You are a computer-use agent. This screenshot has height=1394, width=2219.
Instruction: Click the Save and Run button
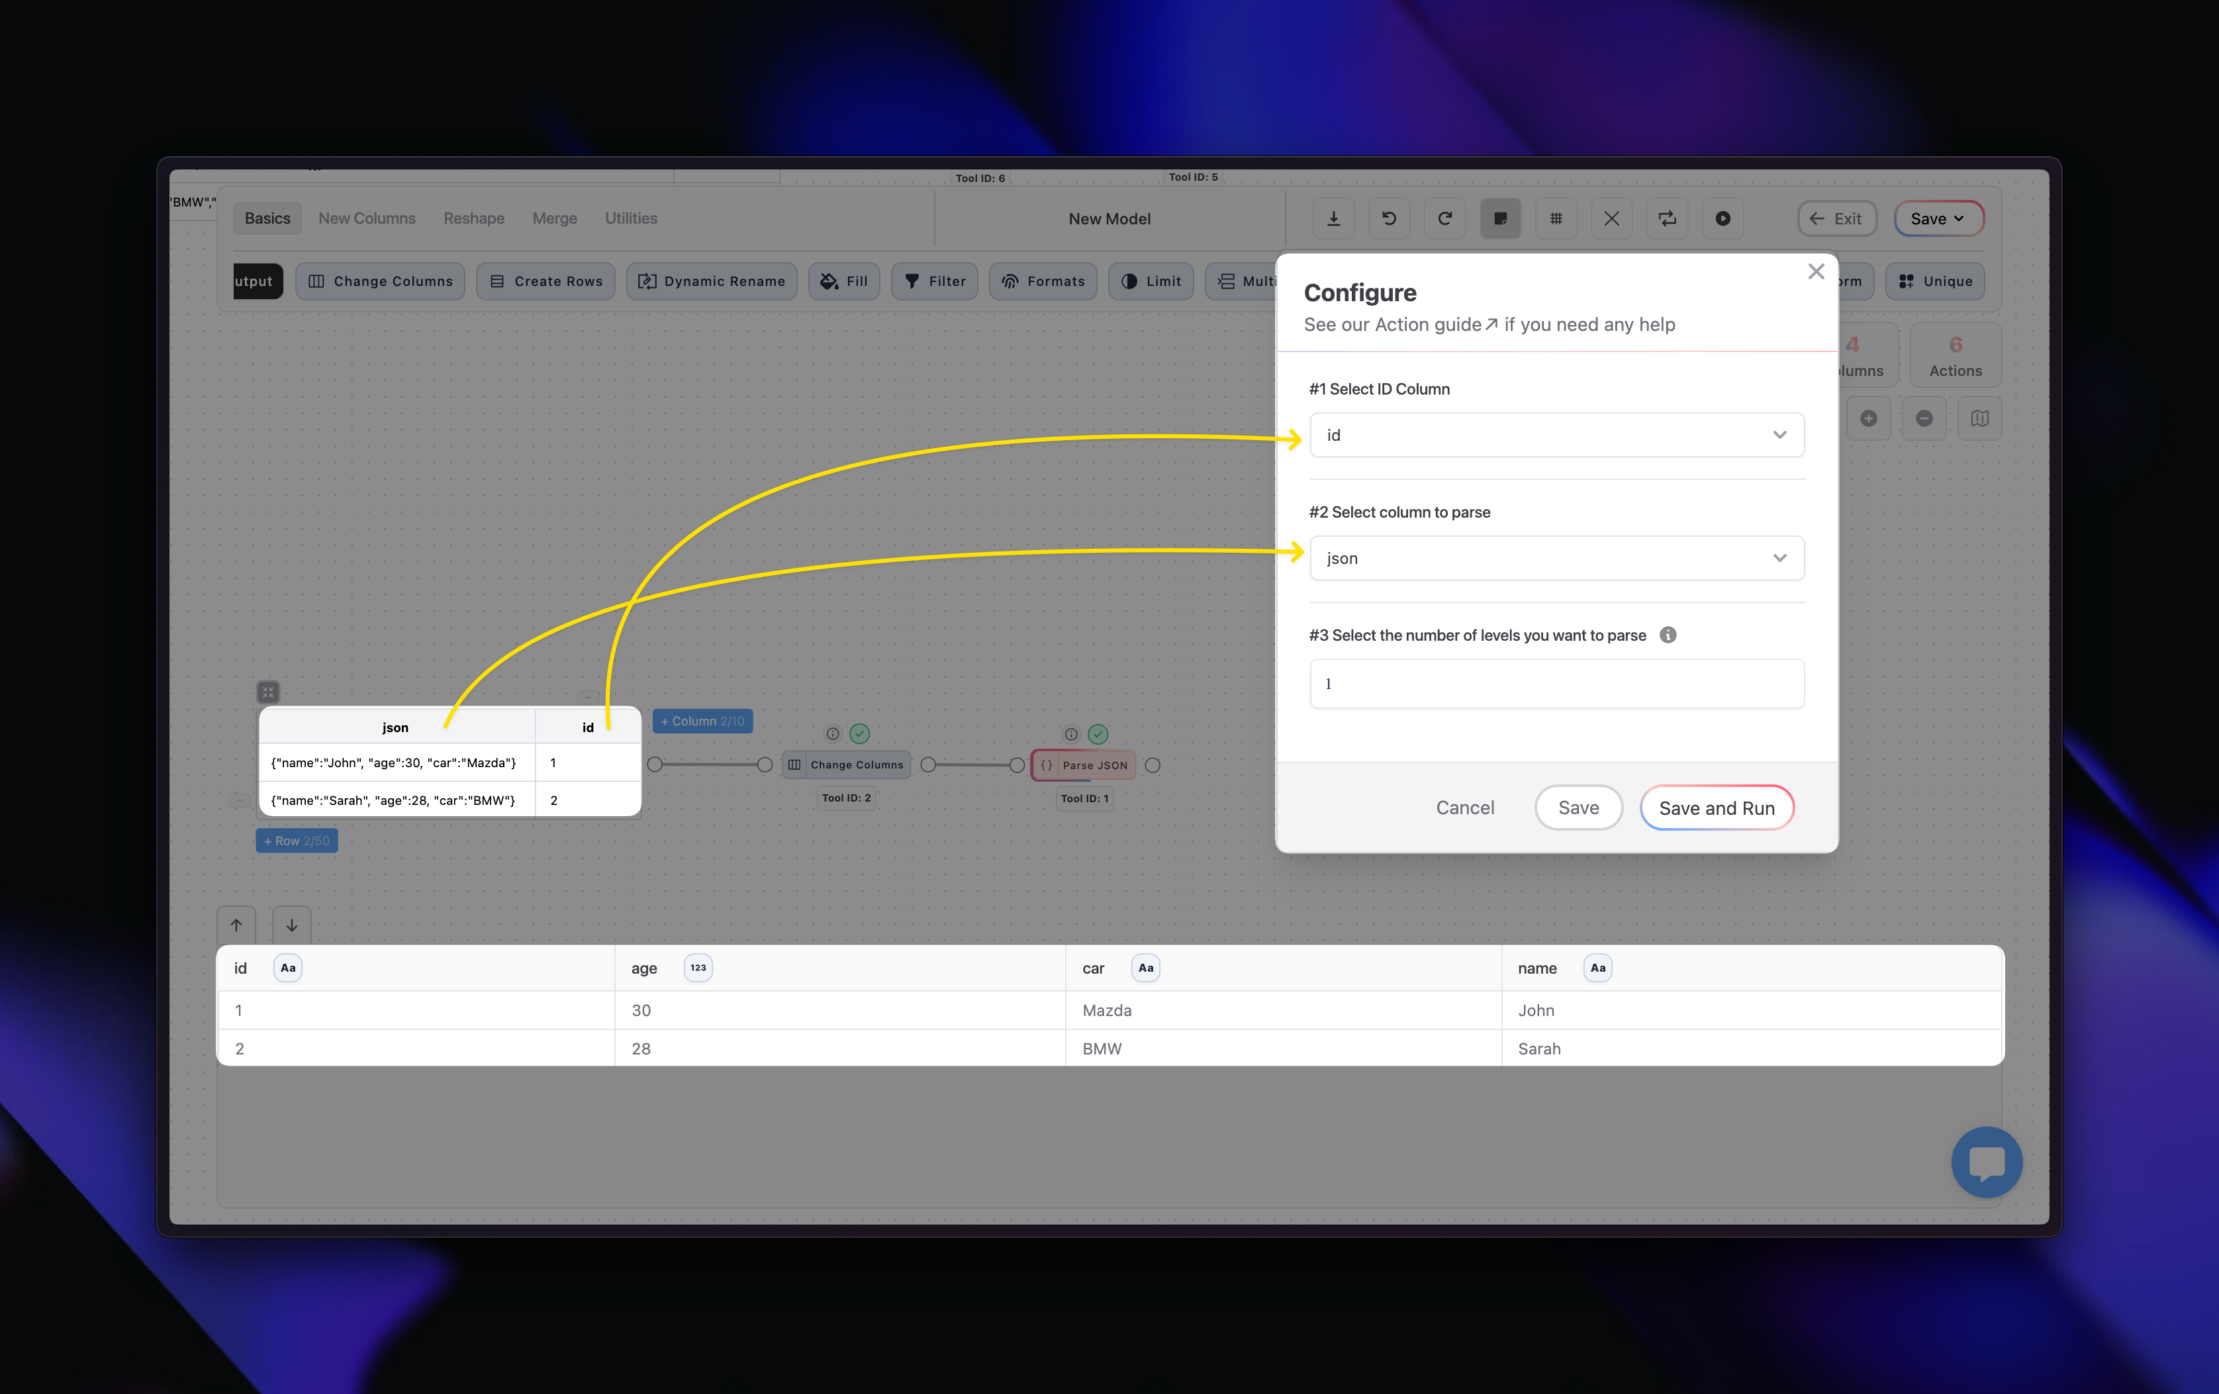click(x=1716, y=808)
